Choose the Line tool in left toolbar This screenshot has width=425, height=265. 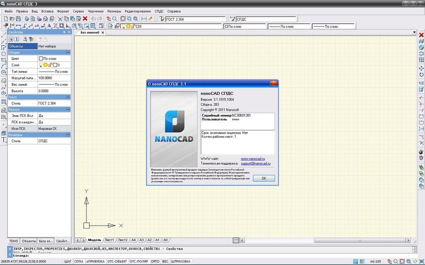tap(3, 35)
